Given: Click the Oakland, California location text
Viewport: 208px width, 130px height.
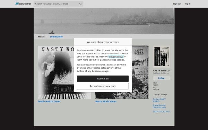Looking at the screenshot, I should point(161,73).
